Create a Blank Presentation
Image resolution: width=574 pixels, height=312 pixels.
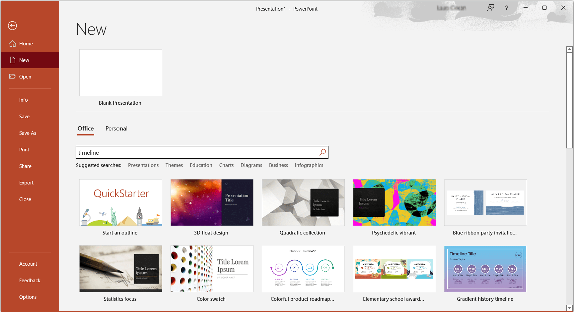[x=120, y=73]
